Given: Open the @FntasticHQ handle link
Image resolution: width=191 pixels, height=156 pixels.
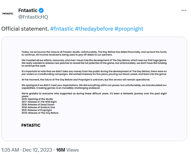Looking at the screenshot, I should click(33, 17).
